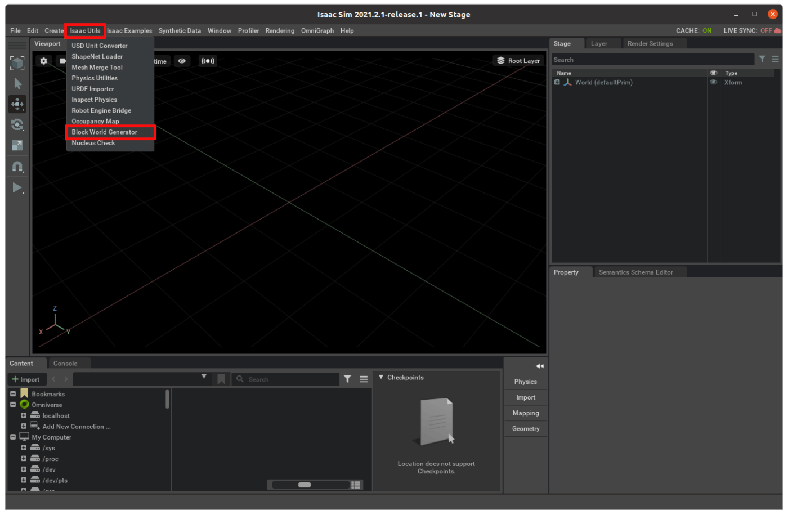Collapse the My Computer tree node
This screenshot has width=788, height=515.
pos(13,437)
